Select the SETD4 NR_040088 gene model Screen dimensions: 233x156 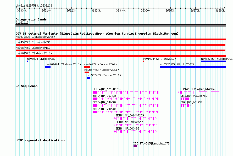point(136,132)
